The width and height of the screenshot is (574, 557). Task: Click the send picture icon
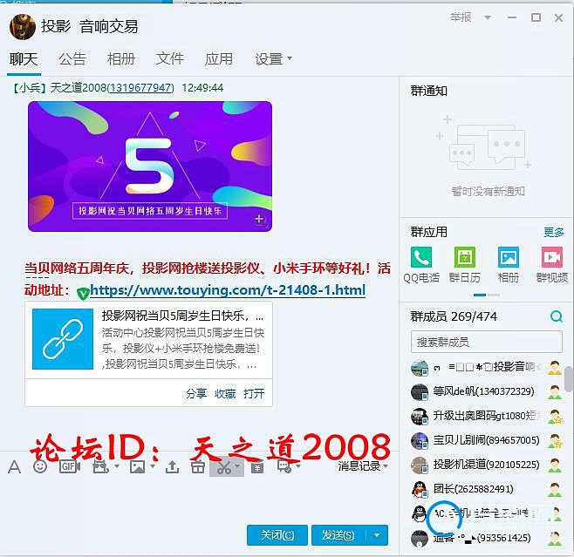tap(137, 466)
